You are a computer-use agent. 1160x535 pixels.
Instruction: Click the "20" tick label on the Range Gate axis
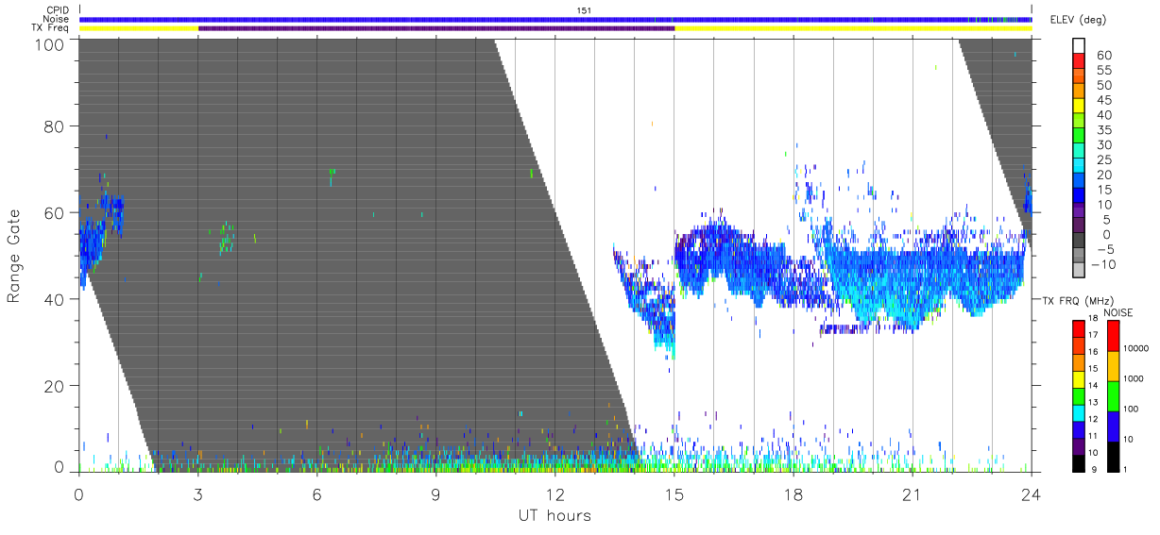tap(54, 386)
